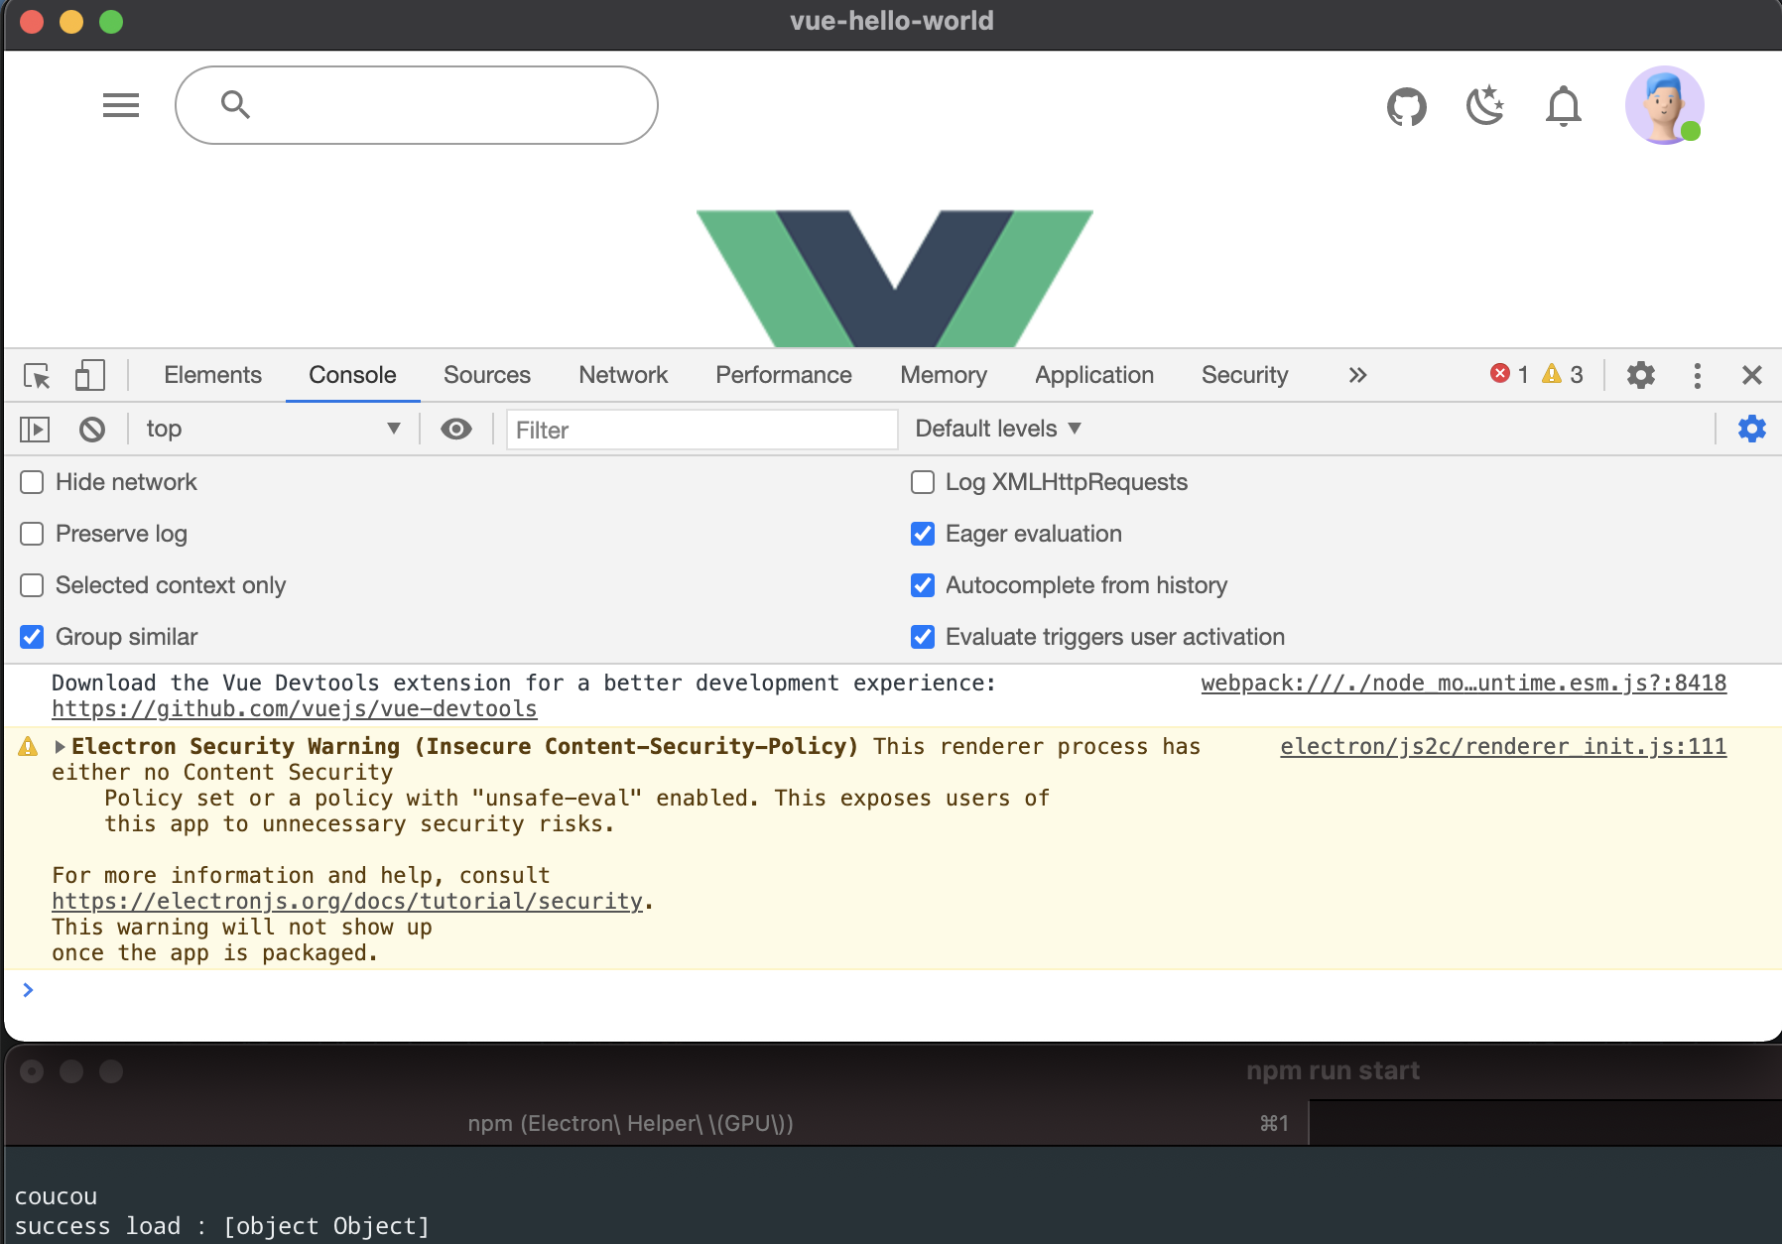Viewport: 1782px width, 1244px height.
Task: Select the Console tab
Action: pyautogui.click(x=352, y=375)
